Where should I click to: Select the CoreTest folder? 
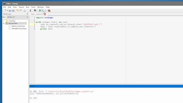[12, 21]
